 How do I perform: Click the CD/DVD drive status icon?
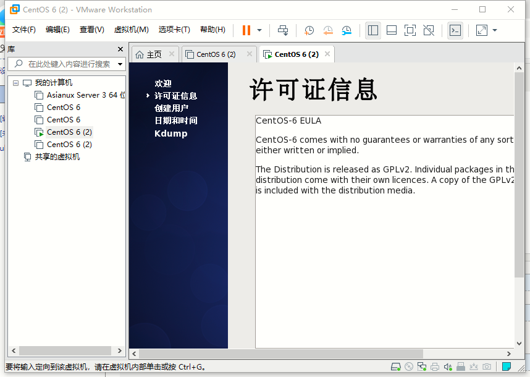coord(409,367)
